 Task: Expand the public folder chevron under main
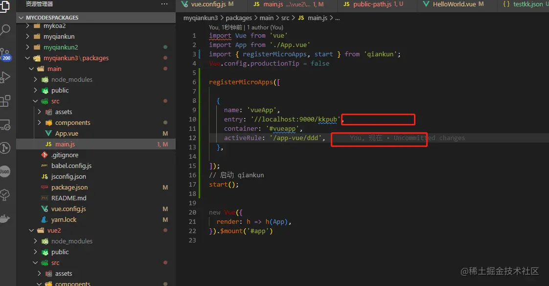[x=35, y=90]
